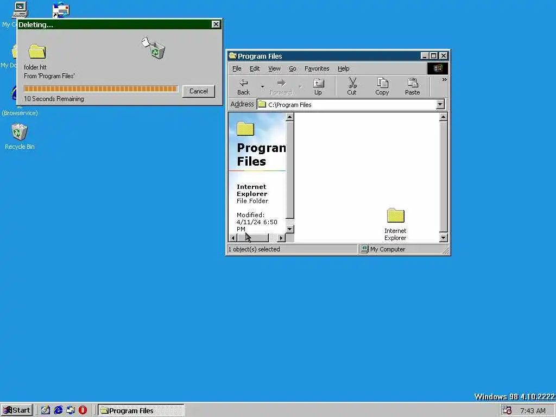
Task: Click '1 object(s) selected' status text
Action: pos(254,249)
